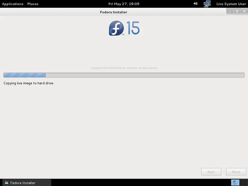The height and width of the screenshot is (186, 248).
Task: Open the Applications menu
Action: tap(13, 4)
